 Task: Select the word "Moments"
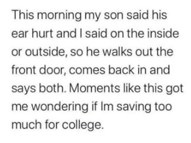coord(94,88)
